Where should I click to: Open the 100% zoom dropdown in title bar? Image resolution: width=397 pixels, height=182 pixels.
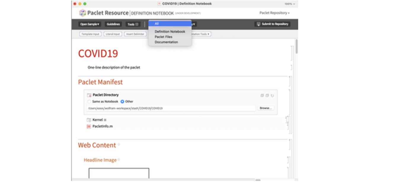(x=289, y=4)
